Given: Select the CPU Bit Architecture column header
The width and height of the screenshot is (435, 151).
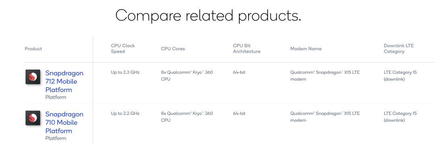Looking at the screenshot, I should 246,49.
